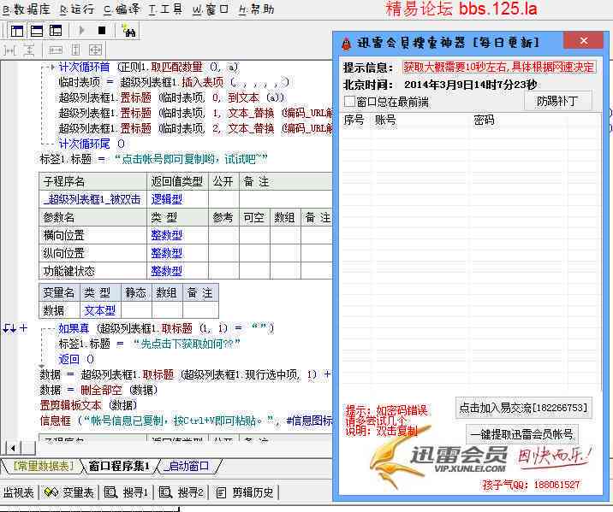This screenshot has height=512, width=613.
Task: Click the 帐号 column header
Action: 420,120
